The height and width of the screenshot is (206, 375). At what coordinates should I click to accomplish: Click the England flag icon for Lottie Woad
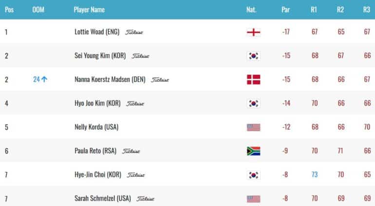click(x=254, y=32)
